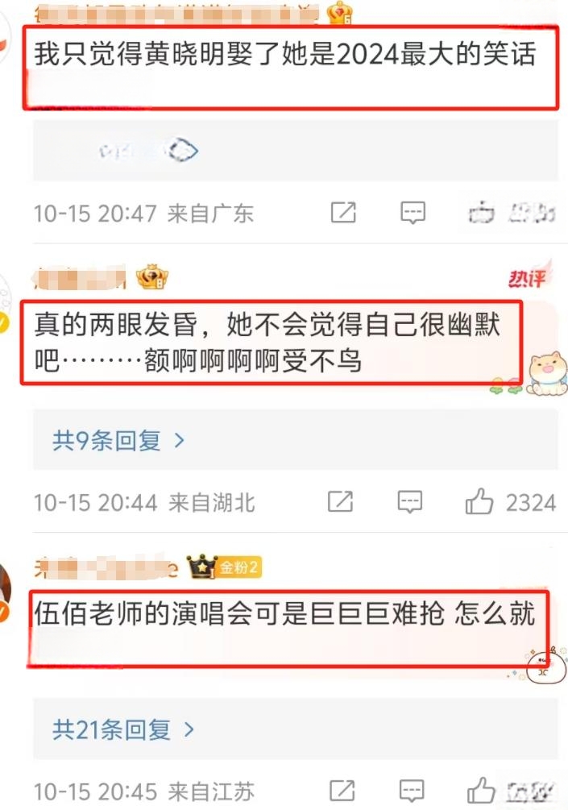The height and width of the screenshot is (810, 568).
Task: Reply to the 10-15 20:44 Hubei comment
Action: point(410,501)
